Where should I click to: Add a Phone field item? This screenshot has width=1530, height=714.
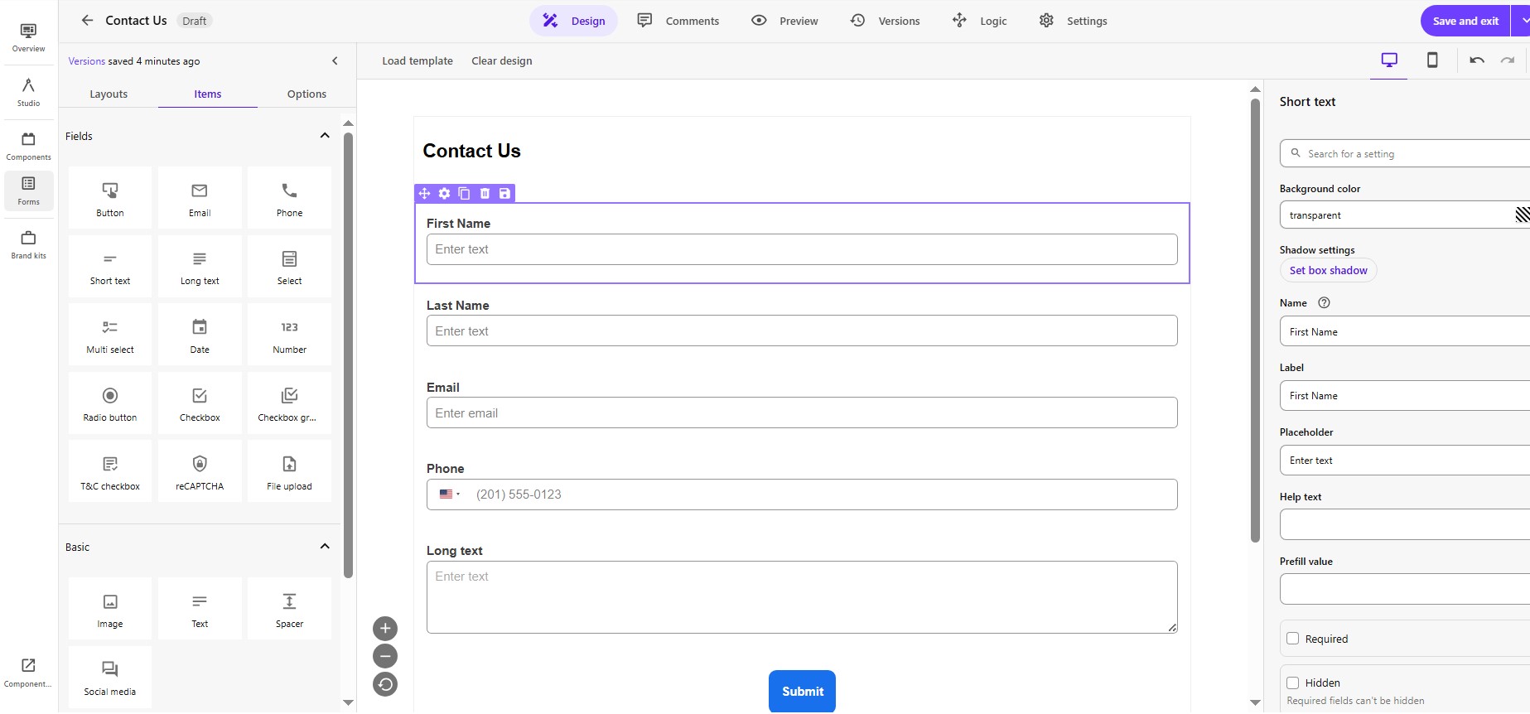(289, 198)
